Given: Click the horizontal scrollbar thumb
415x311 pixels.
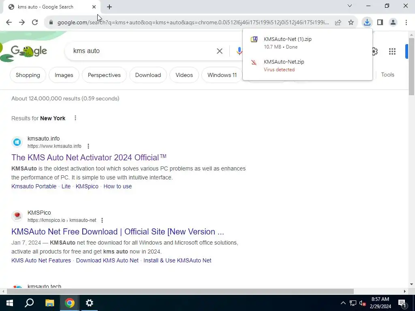Looking at the screenshot, I should pos(180,291).
